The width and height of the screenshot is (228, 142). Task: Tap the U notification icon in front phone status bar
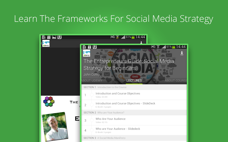[95, 47]
